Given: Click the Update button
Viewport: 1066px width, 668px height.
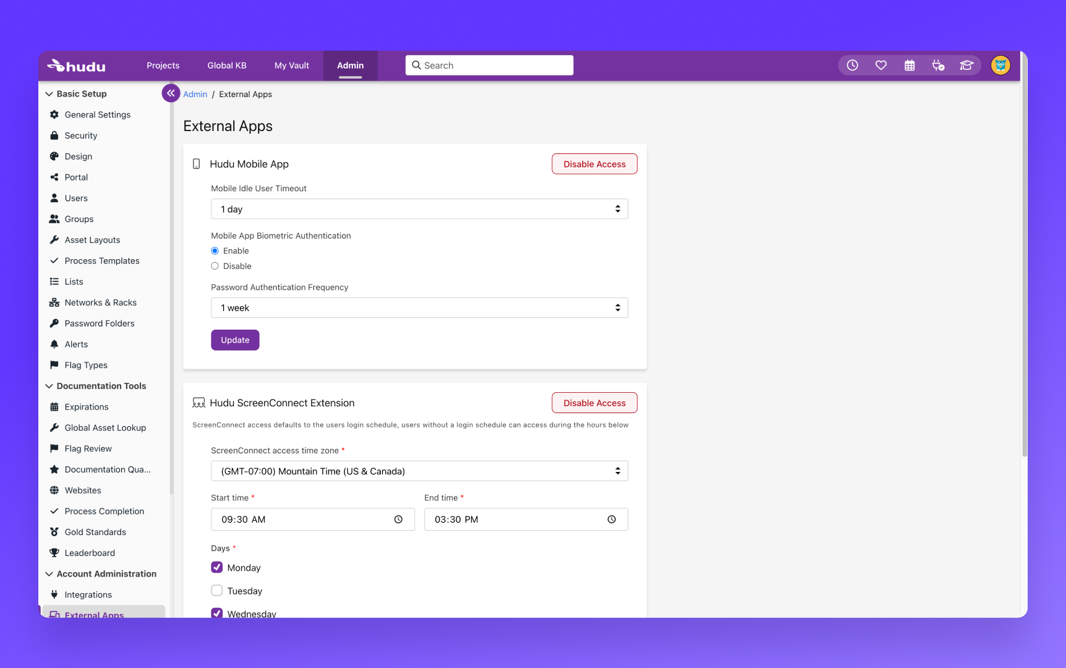Looking at the screenshot, I should (x=235, y=340).
